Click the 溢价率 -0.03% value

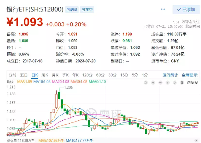78,54
